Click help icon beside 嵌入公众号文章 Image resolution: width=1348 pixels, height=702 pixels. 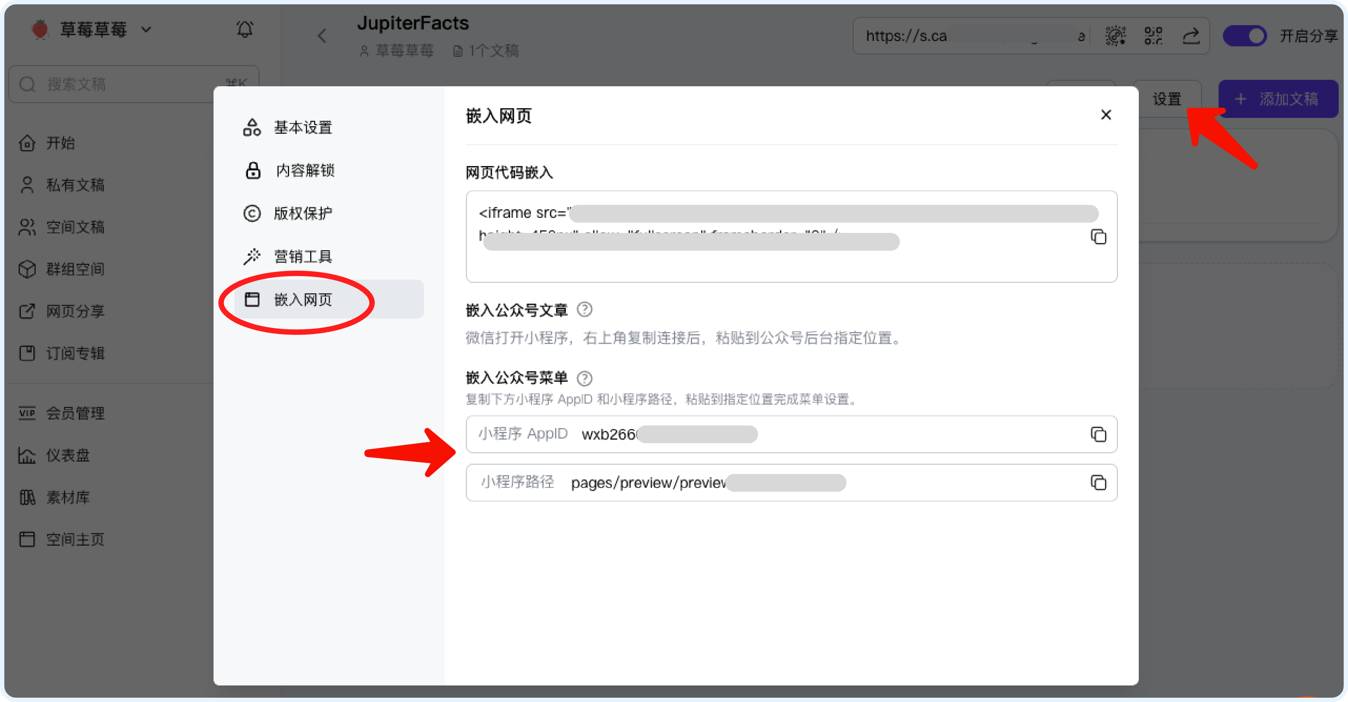click(x=584, y=310)
